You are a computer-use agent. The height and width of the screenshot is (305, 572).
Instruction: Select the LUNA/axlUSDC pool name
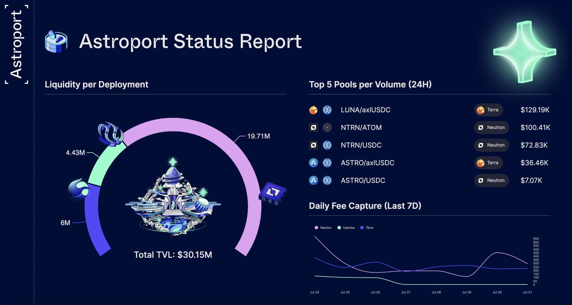(365, 110)
